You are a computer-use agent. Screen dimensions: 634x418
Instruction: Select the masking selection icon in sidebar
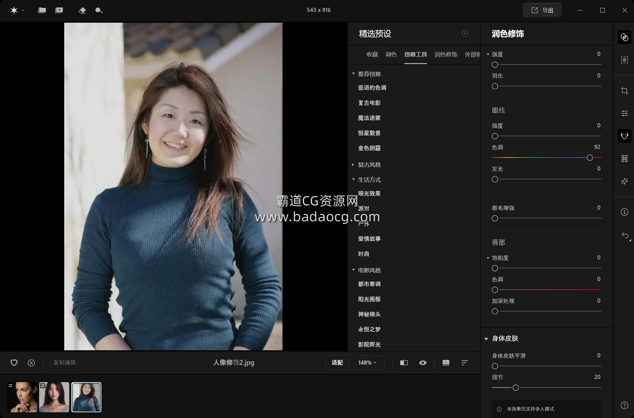[624, 60]
